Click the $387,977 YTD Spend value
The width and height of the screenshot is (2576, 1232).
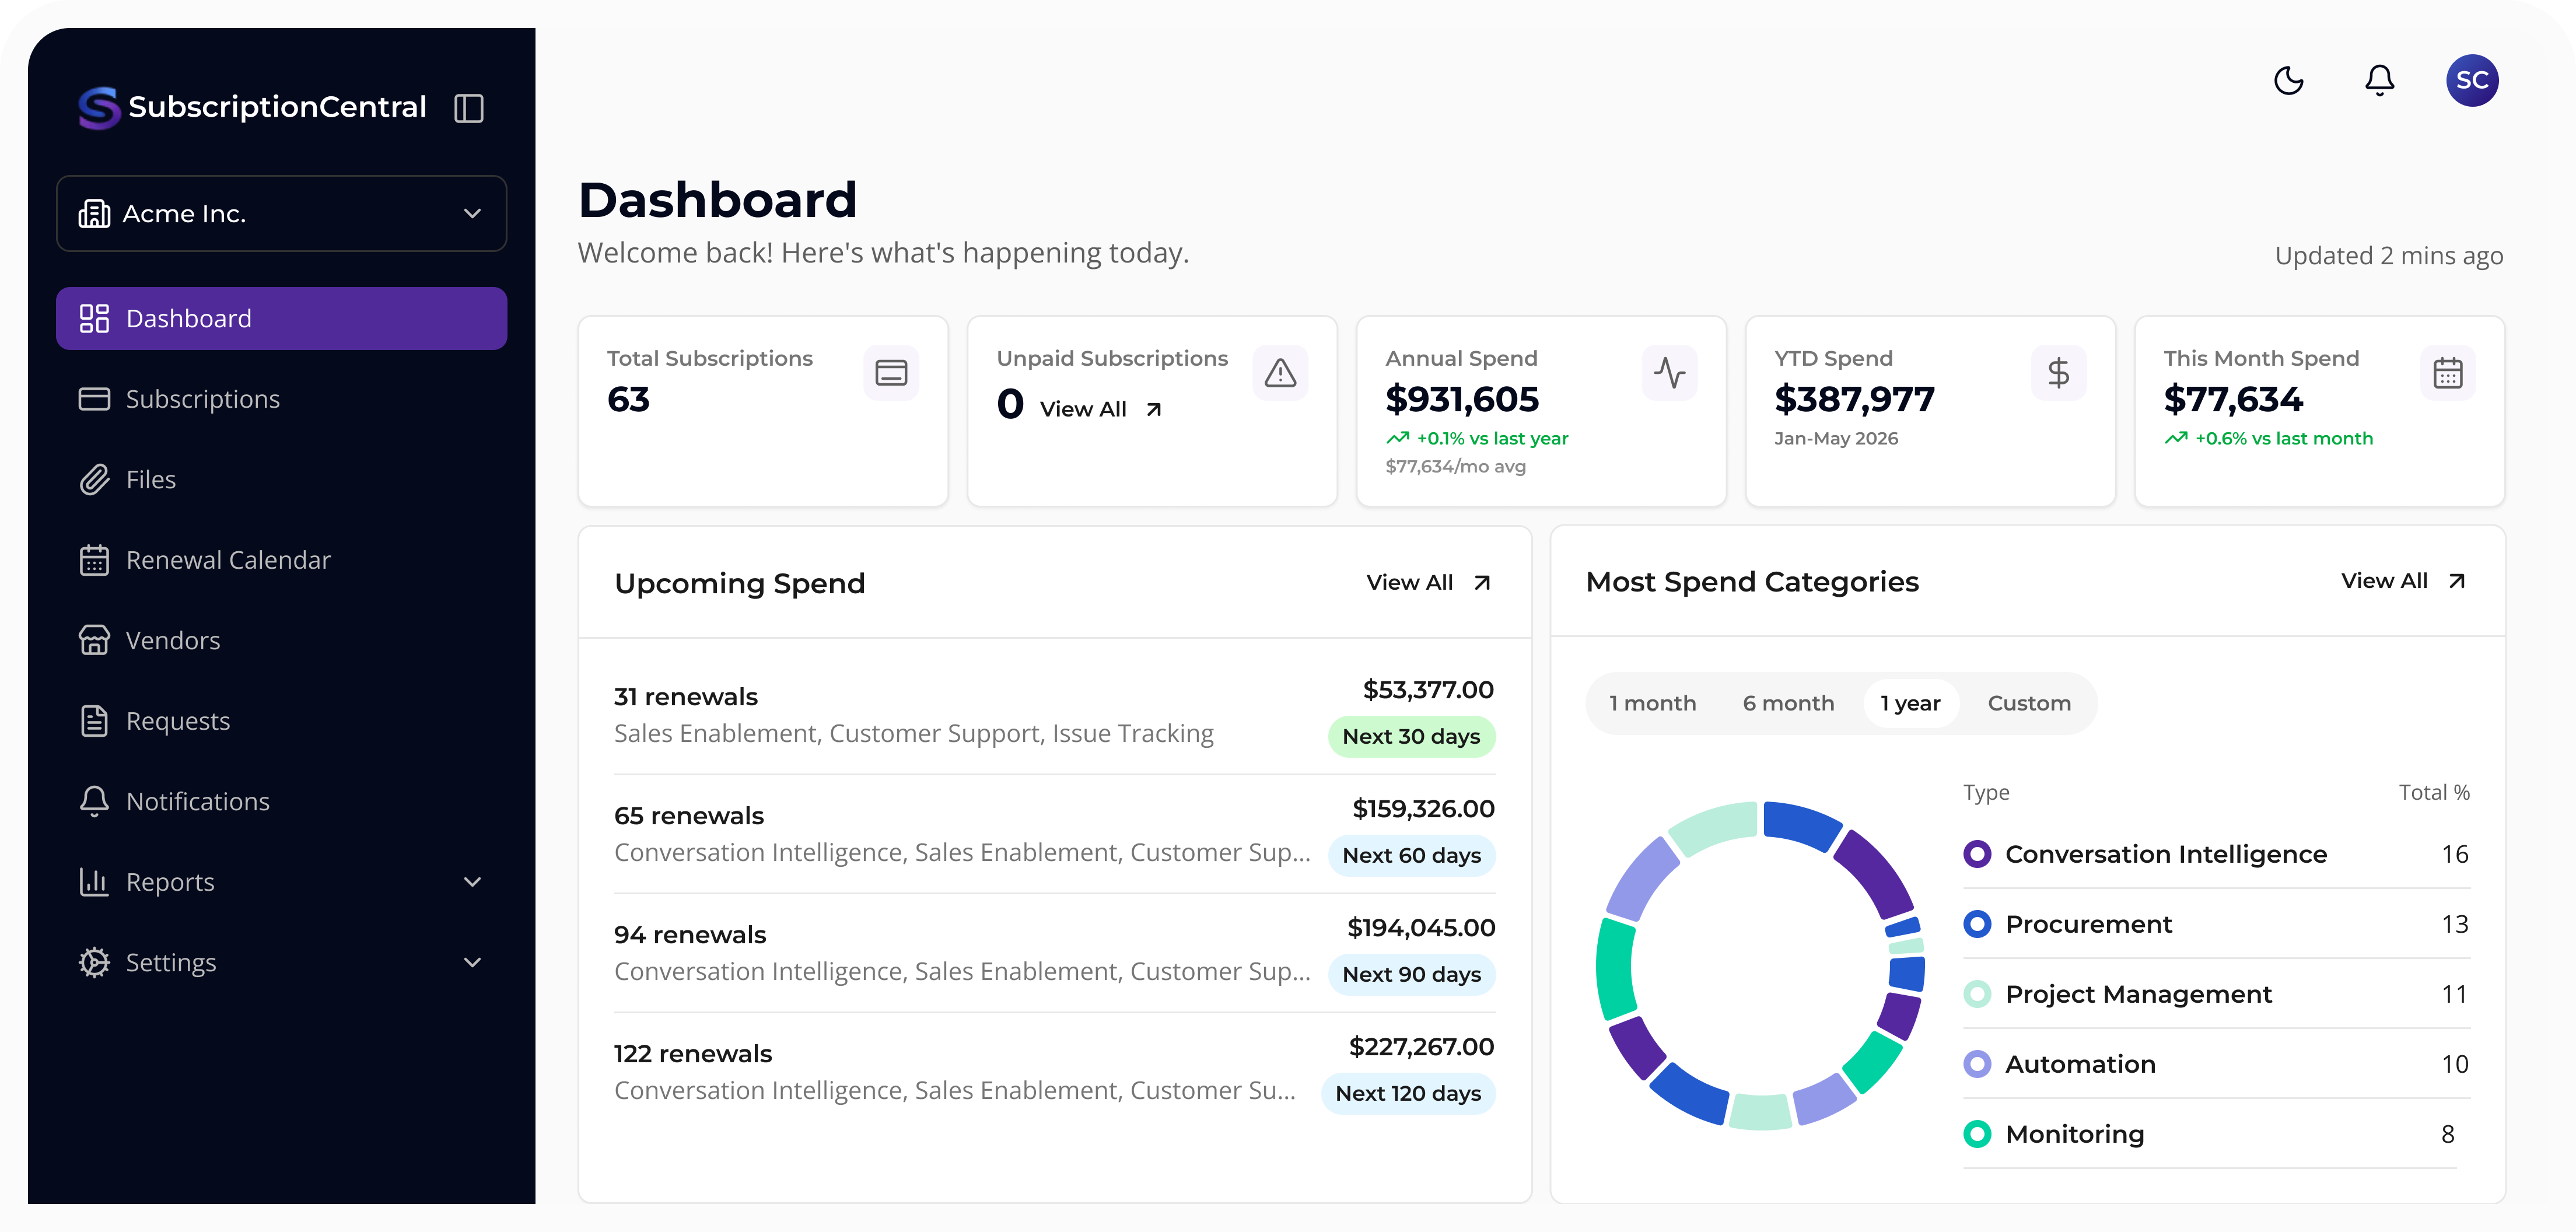point(1854,400)
